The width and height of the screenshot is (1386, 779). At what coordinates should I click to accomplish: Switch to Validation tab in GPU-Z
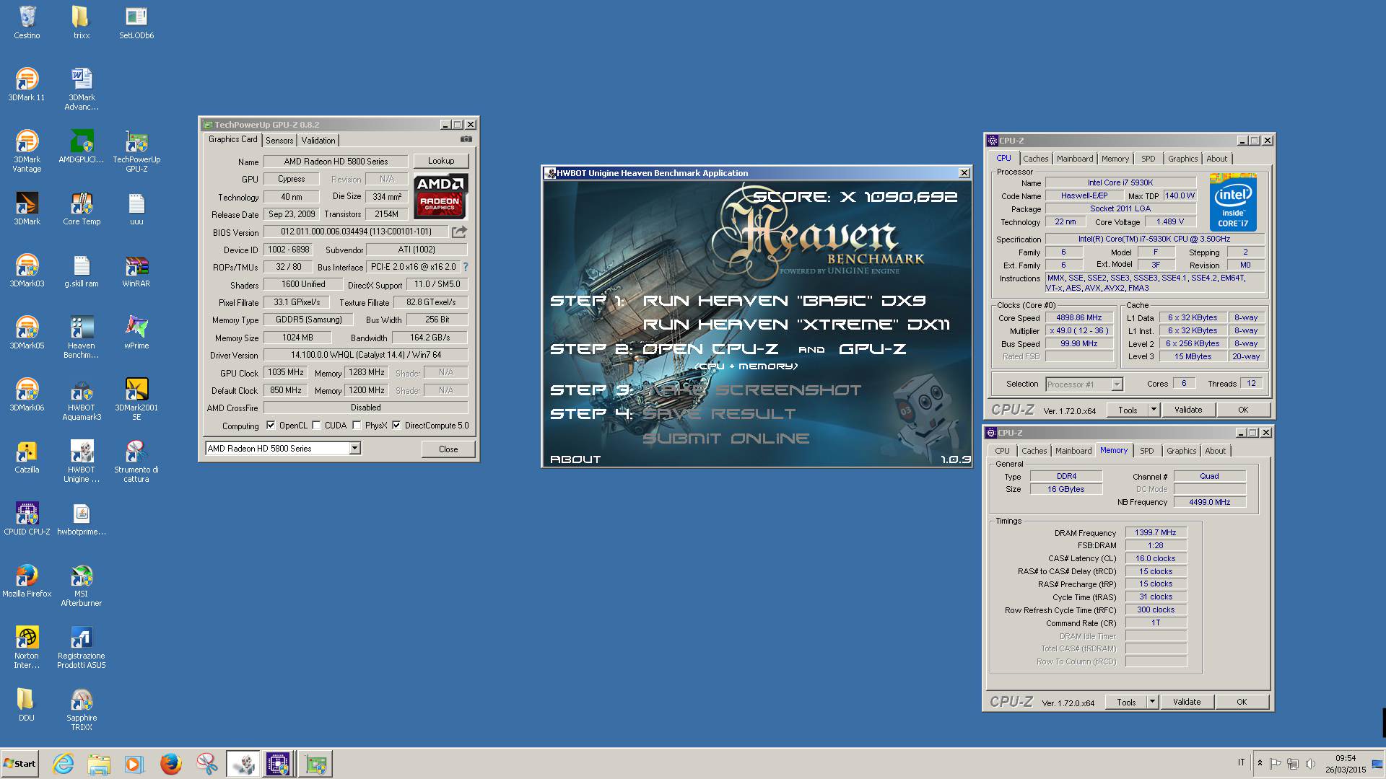point(318,141)
